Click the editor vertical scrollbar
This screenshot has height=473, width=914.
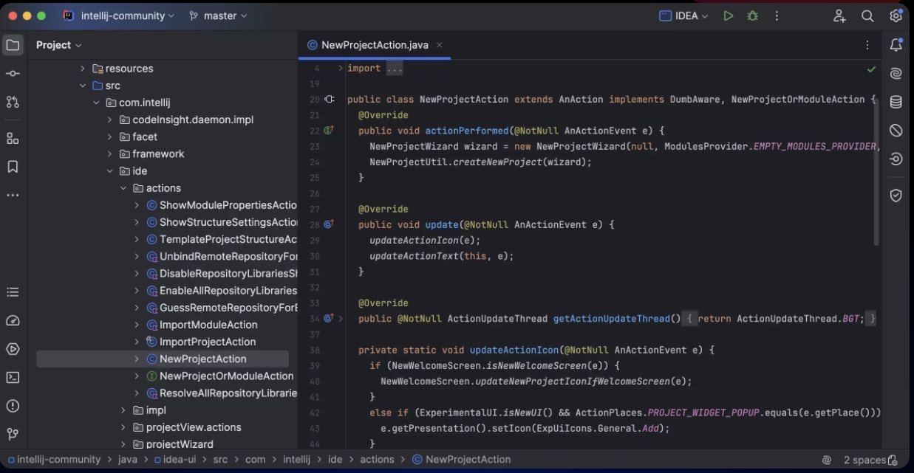876,177
